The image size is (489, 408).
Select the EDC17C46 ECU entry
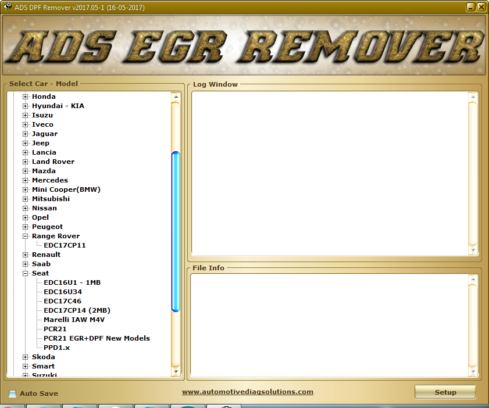click(x=62, y=301)
